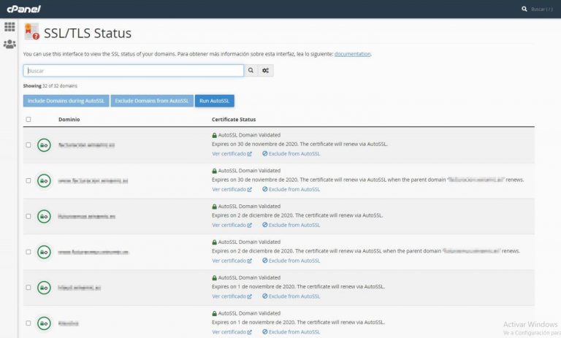The width and height of the screenshot is (561, 338).
Task: Click Exclude from AutoSSL in the first domain row
Action: click(291, 154)
